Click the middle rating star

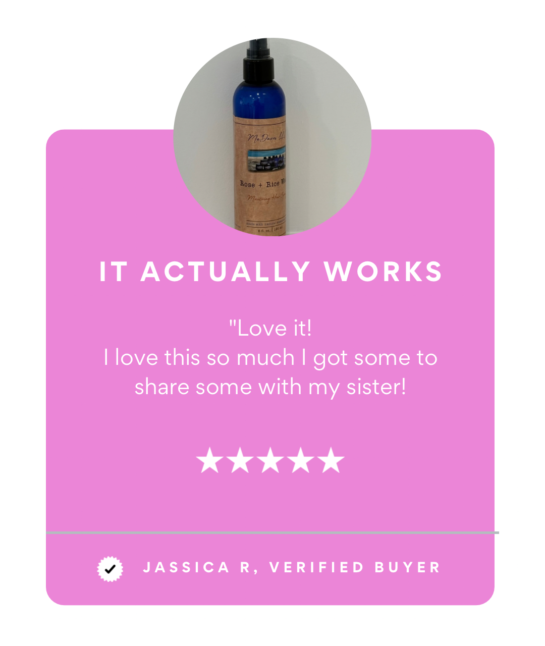[x=270, y=460]
